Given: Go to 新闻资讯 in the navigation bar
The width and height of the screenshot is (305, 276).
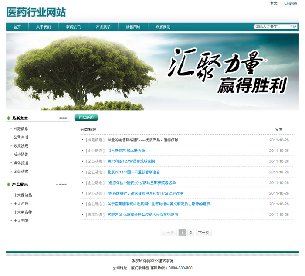Looking at the screenshot, I should click(x=73, y=27).
